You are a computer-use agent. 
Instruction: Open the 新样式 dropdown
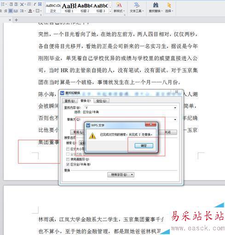[119, 11]
